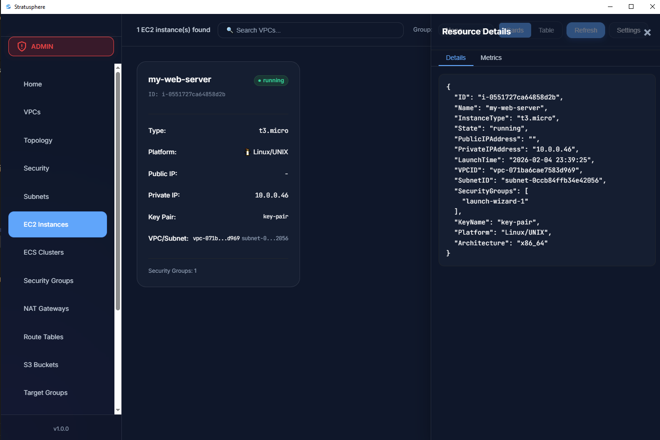Click the green running status badge
This screenshot has height=440, width=660.
(x=271, y=80)
